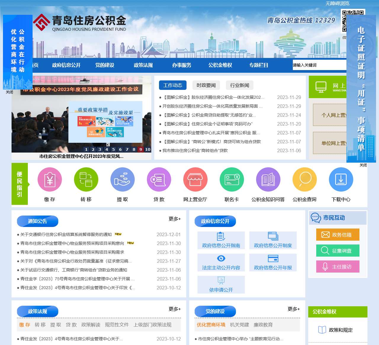Open the 办事服务 navigation menu
This screenshot has width=379, height=345.
[x=182, y=65]
